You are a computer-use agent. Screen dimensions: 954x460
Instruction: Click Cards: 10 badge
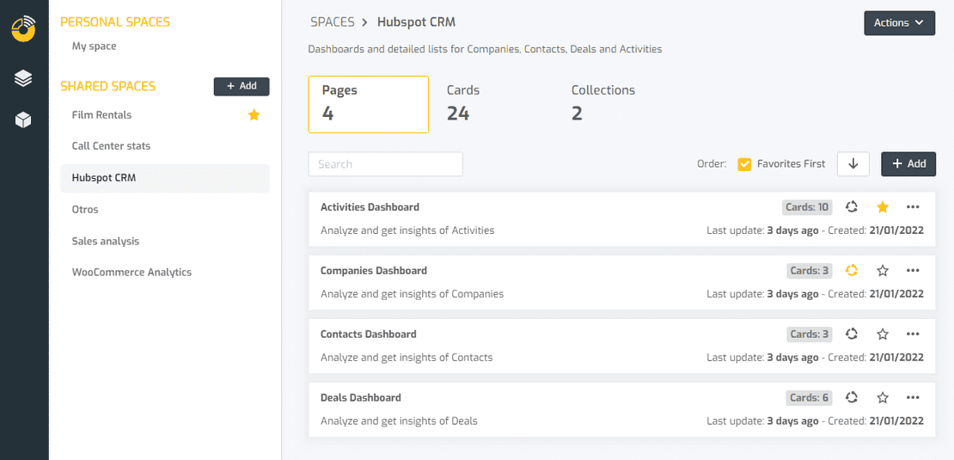click(807, 207)
